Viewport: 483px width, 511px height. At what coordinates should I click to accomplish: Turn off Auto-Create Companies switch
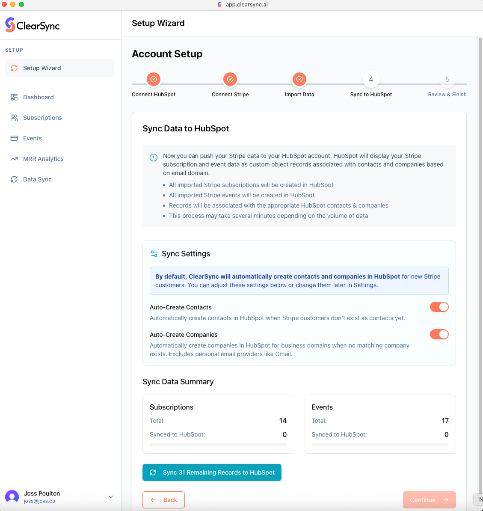[x=439, y=334]
